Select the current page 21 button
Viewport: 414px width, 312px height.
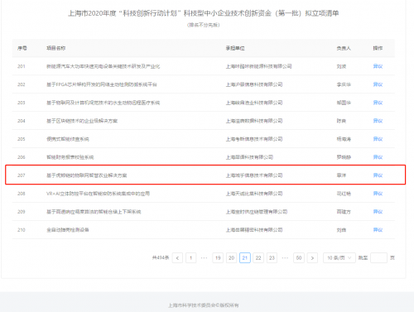(245, 258)
